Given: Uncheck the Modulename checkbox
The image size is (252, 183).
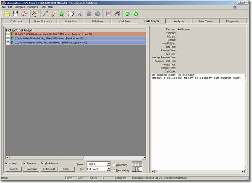Looking at the screenshot, I should 42,163.
